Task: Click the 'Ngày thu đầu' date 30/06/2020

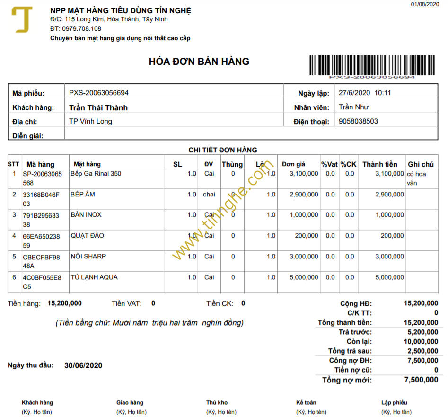Action: pos(83,365)
